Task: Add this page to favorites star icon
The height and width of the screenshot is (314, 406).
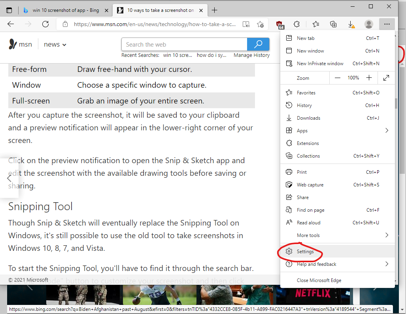Action: (x=260, y=24)
